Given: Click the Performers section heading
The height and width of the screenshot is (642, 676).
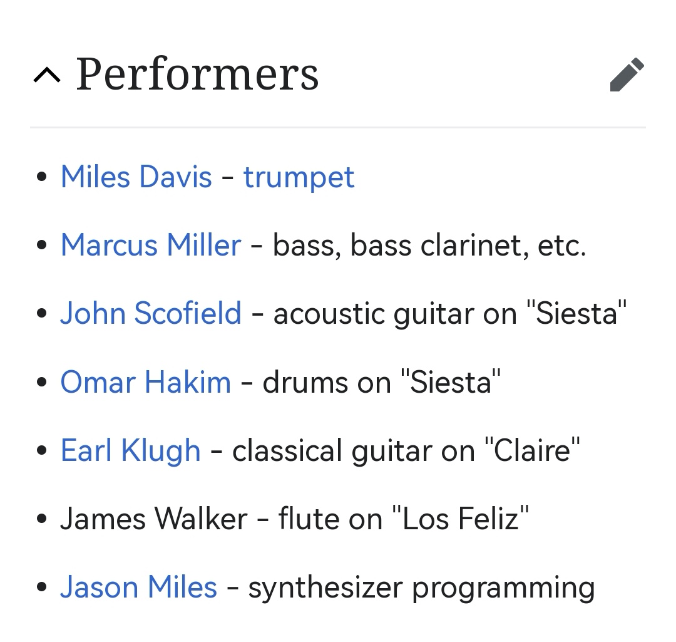Looking at the screenshot, I should click(x=197, y=75).
